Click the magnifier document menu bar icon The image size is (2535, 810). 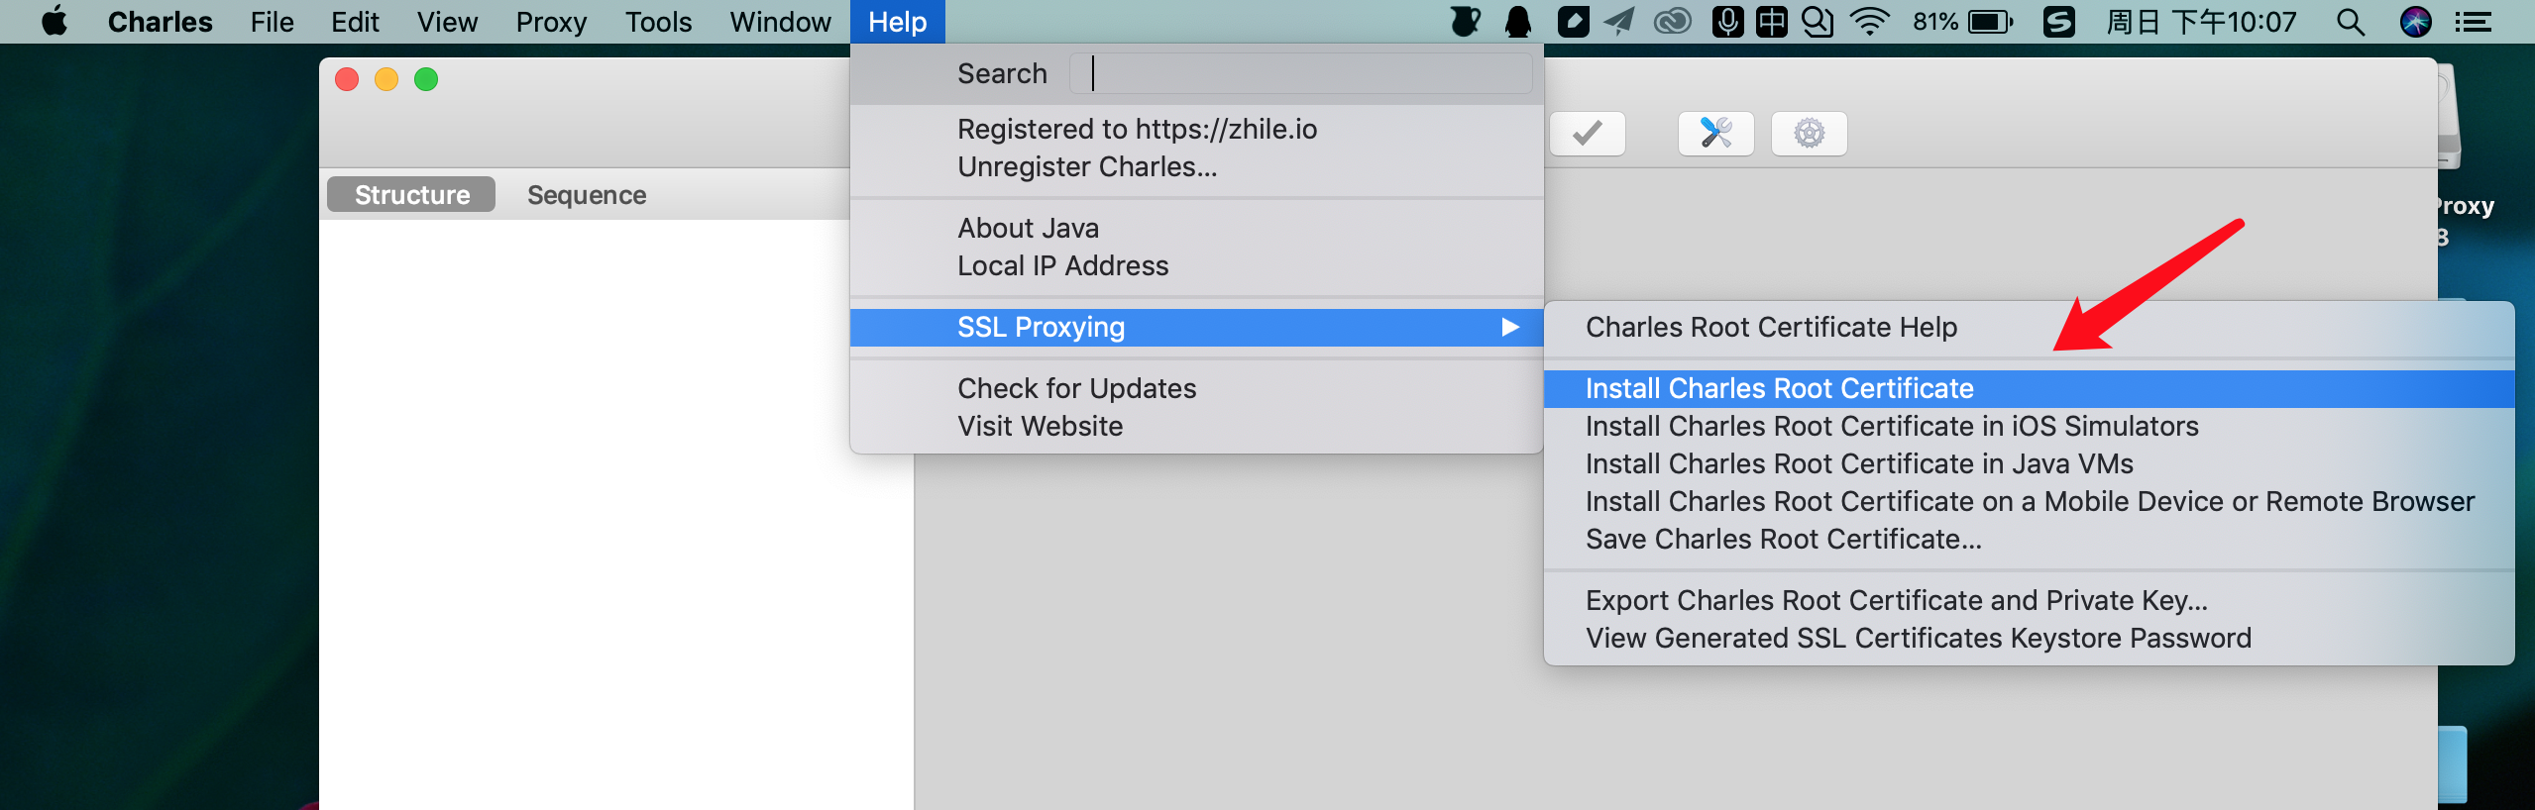(1818, 22)
